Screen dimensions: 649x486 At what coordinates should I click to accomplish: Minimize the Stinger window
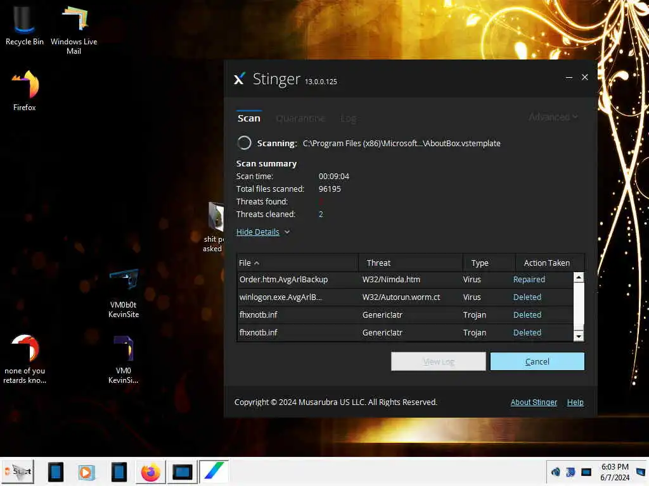tap(569, 77)
